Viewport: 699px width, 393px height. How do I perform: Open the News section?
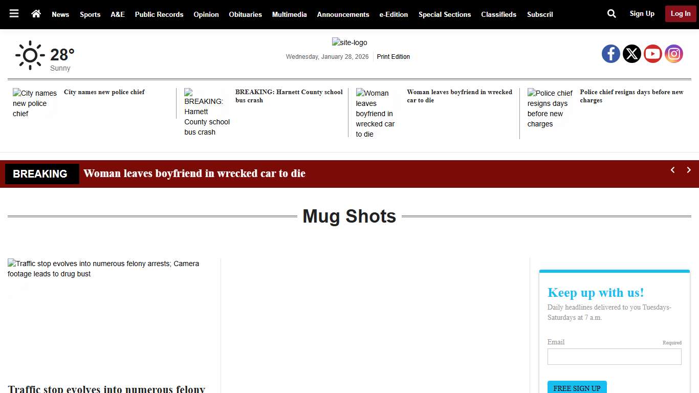click(60, 14)
